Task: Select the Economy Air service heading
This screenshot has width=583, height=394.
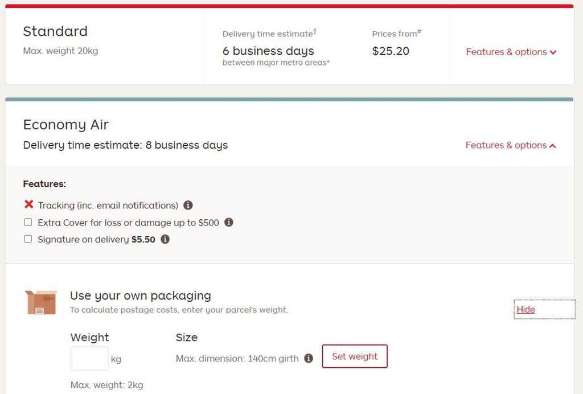Action: click(x=65, y=125)
